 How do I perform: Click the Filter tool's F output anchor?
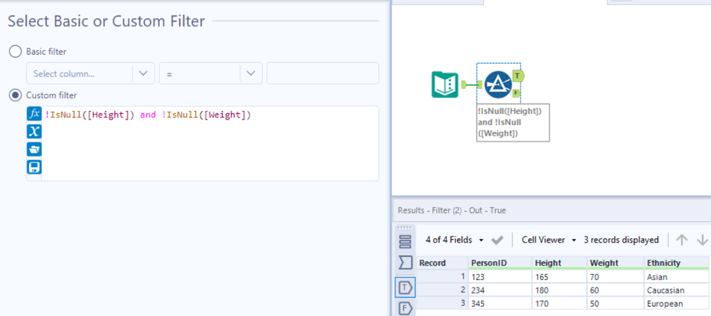pos(516,94)
